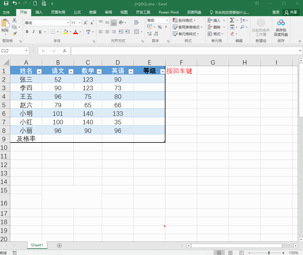Click the AutoSum sigma icon

click(232, 20)
